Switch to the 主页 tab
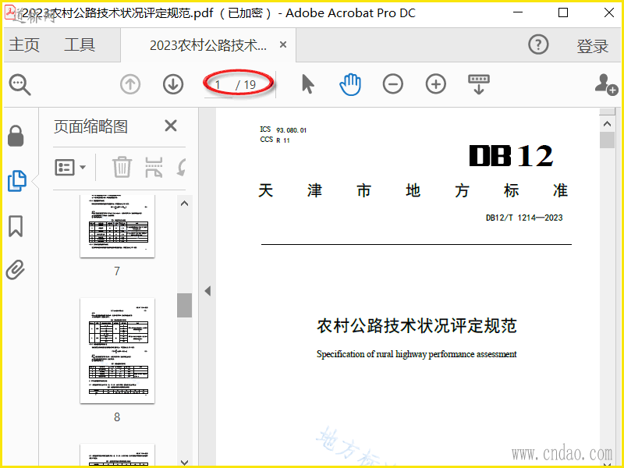 click(24, 44)
